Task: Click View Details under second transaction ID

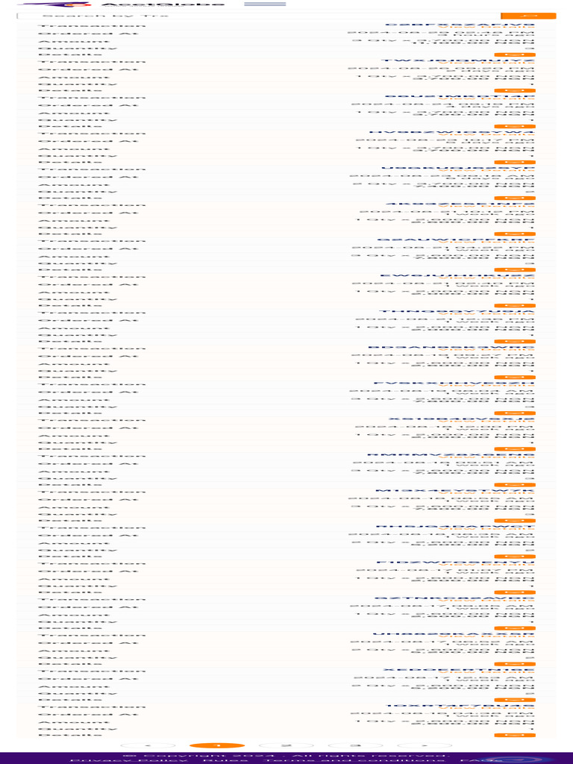Action: click(x=486, y=63)
